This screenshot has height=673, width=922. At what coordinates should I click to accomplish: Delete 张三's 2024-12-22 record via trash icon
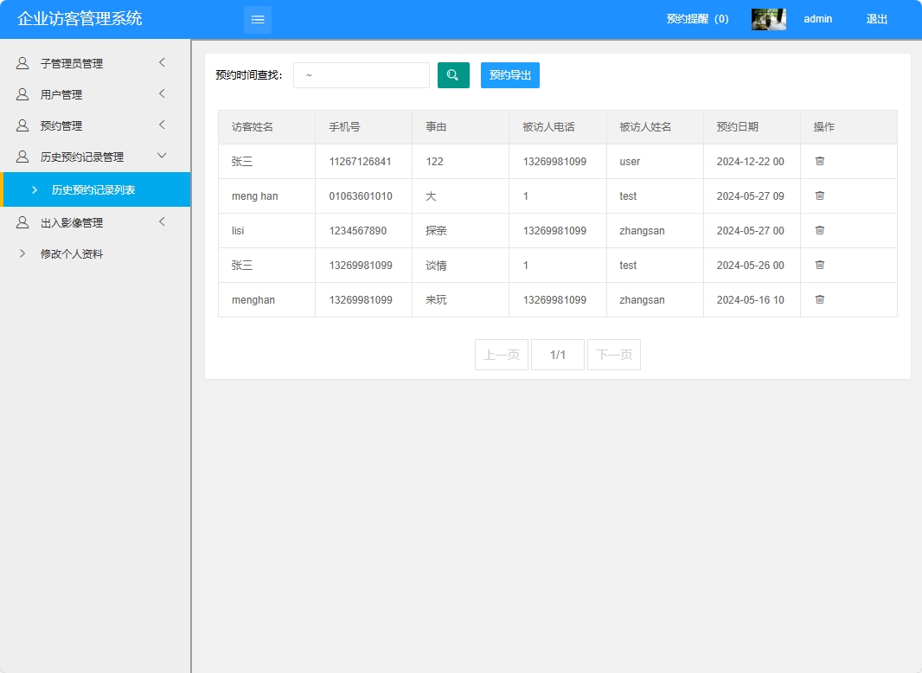(819, 161)
